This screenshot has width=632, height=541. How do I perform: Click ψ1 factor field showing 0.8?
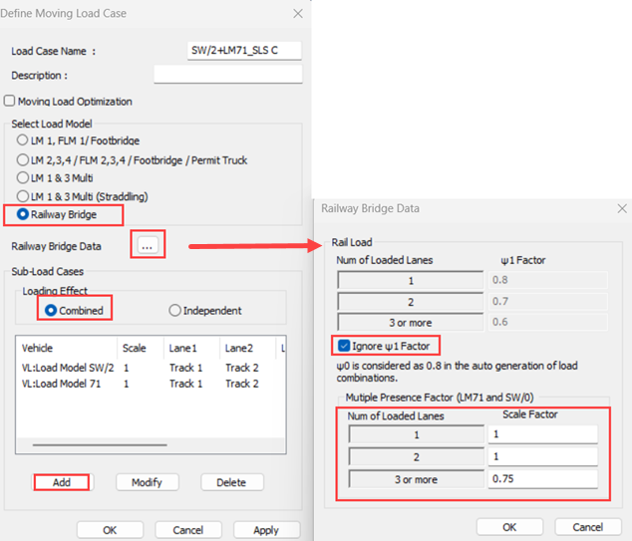click(x=547, y=280)
